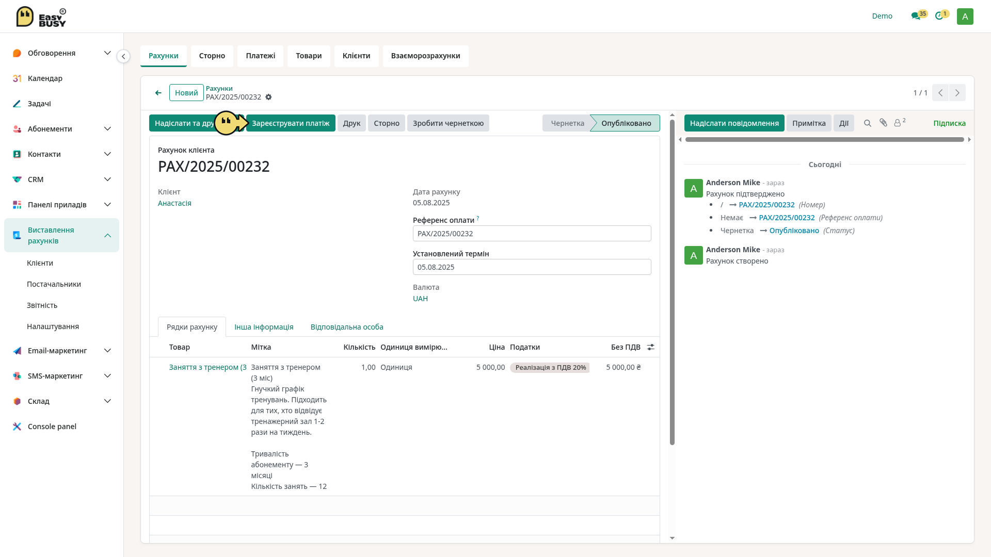
Task: Click the Календар sidebar icon
Action: pyautogui.click(x=17, y=78)
